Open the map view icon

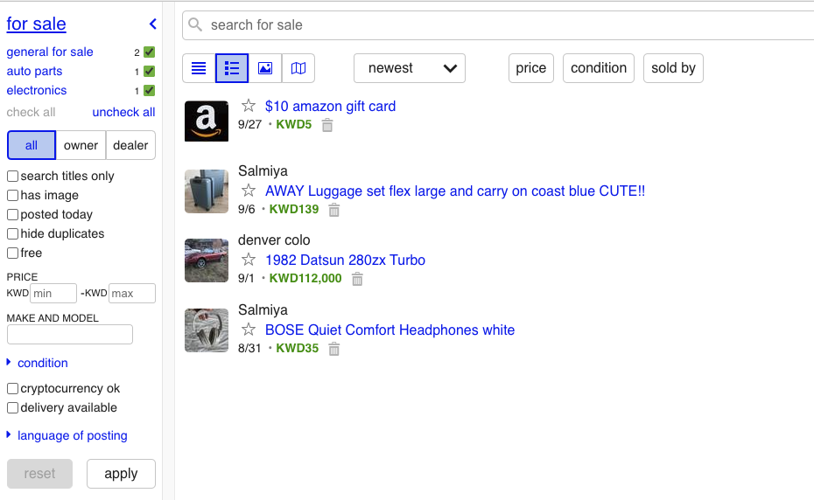(298, 68)
